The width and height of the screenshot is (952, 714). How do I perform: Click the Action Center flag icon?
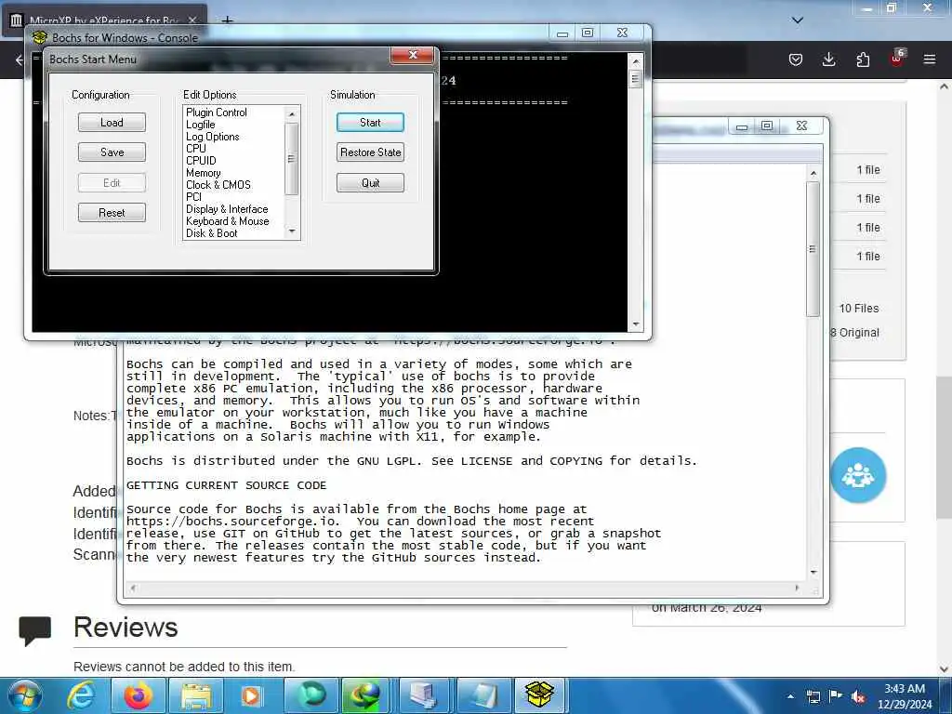tap(836, 696)
